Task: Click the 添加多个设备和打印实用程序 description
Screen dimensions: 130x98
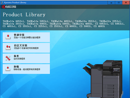Action: (26, 48)
